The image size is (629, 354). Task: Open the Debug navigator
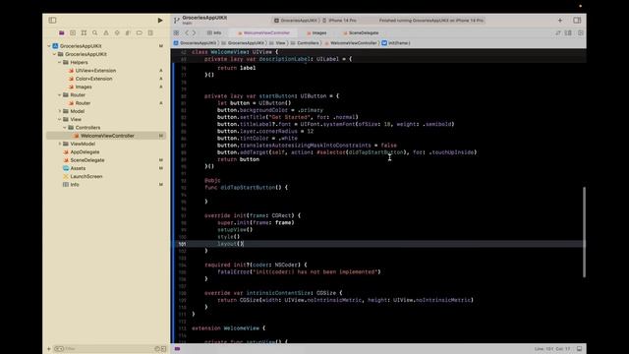click(x=128, y=32)
